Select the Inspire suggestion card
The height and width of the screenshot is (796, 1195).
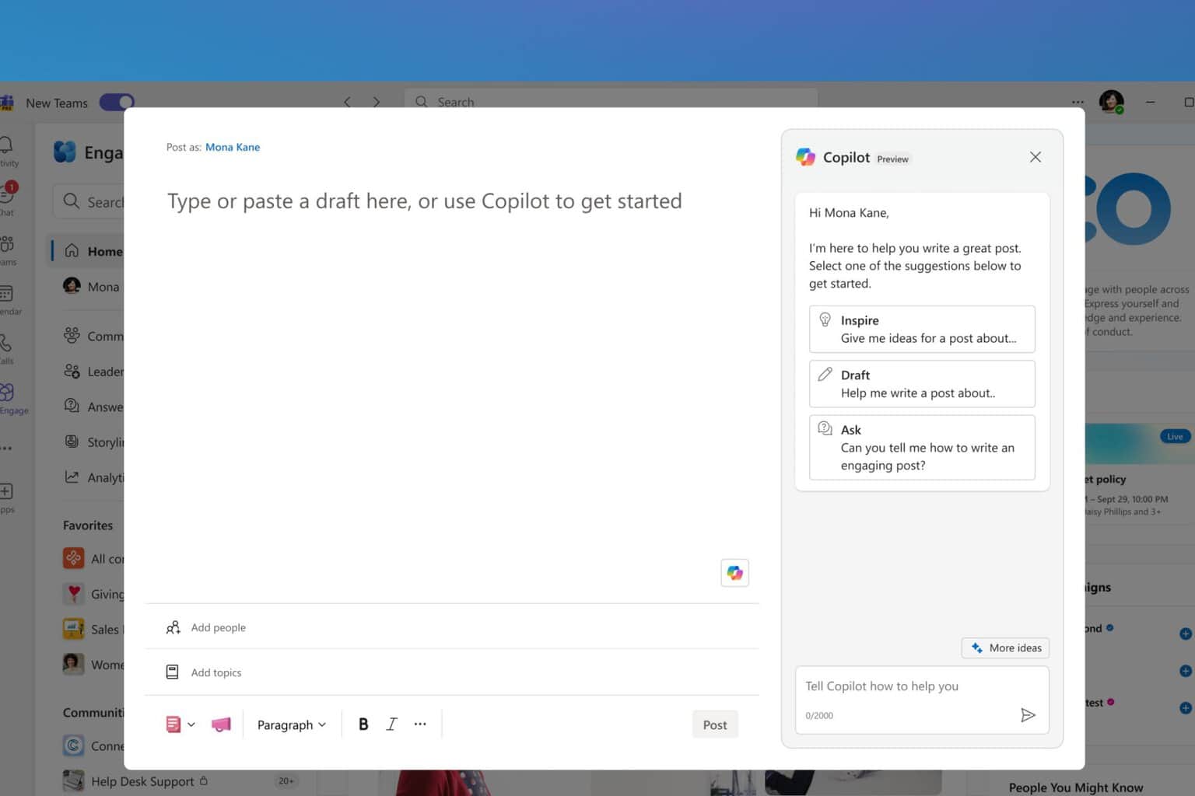(922, 329)
